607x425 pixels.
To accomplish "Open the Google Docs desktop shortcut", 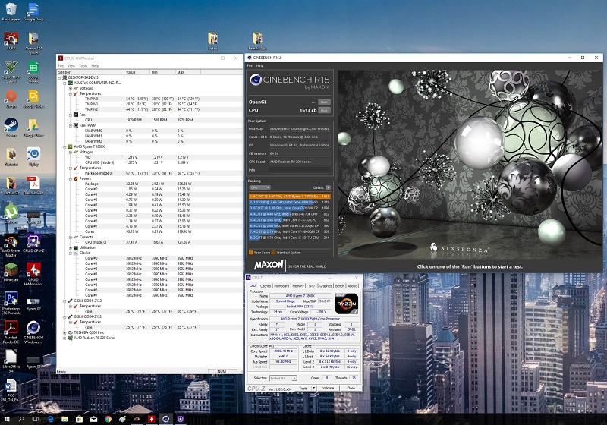I will click(x=33, y=11).
